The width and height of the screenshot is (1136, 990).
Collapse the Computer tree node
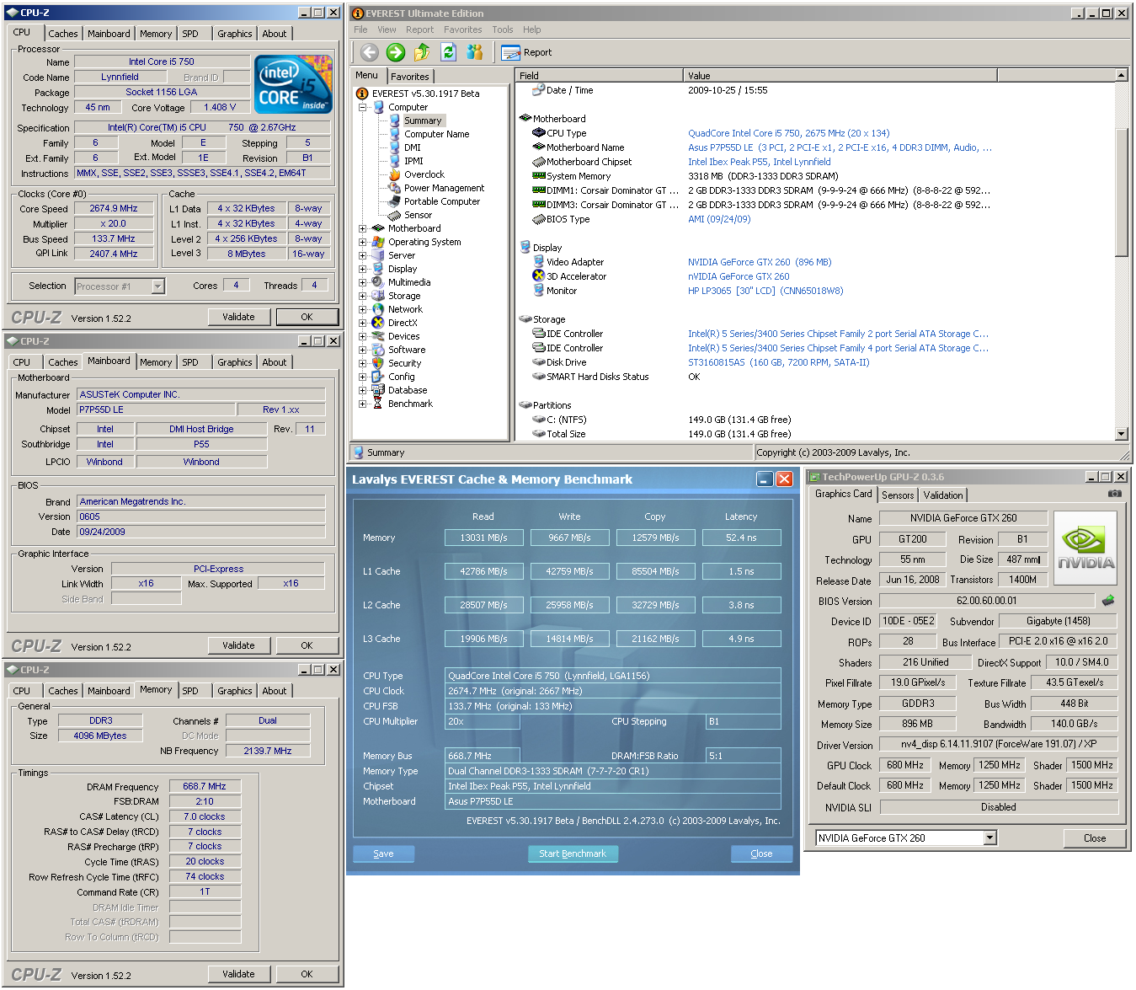[x=362, y=107]
